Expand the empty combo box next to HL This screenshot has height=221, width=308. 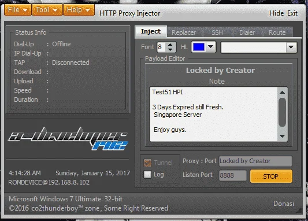pos(291,47)
